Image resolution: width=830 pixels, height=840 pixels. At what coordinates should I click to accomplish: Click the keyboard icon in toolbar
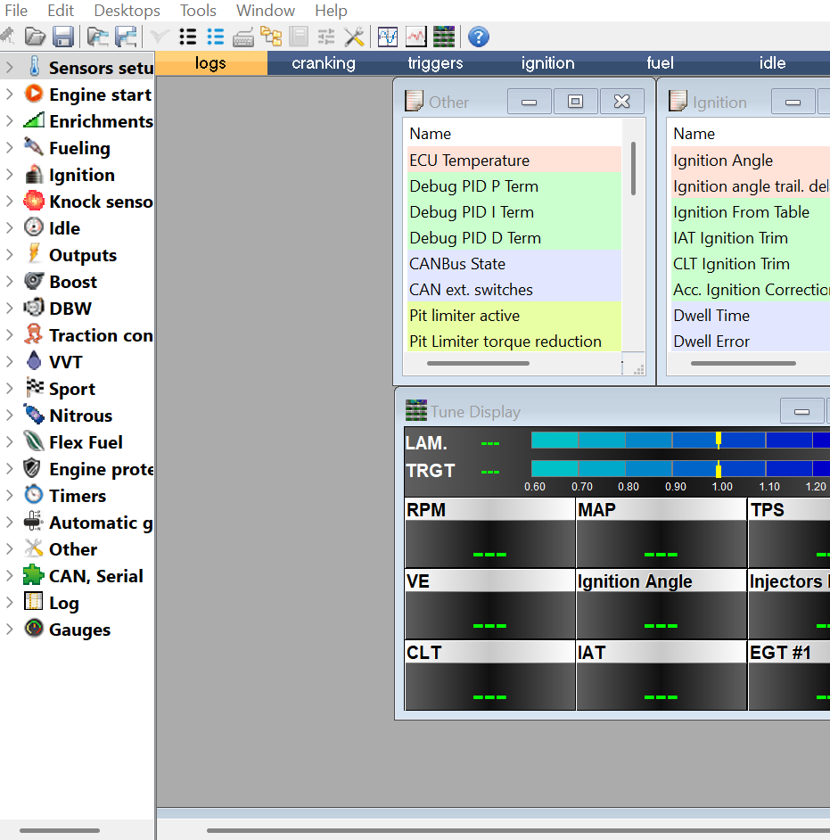pyautogui.click(x=243, y=38)
